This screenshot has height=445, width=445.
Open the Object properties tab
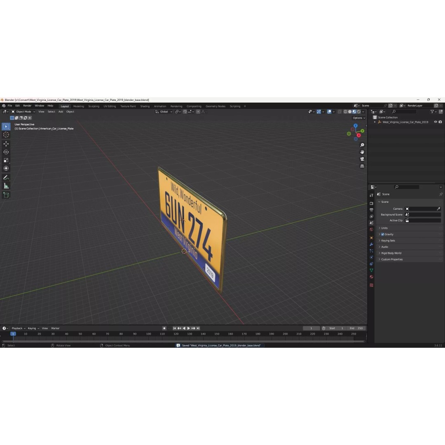coord(371,238)
